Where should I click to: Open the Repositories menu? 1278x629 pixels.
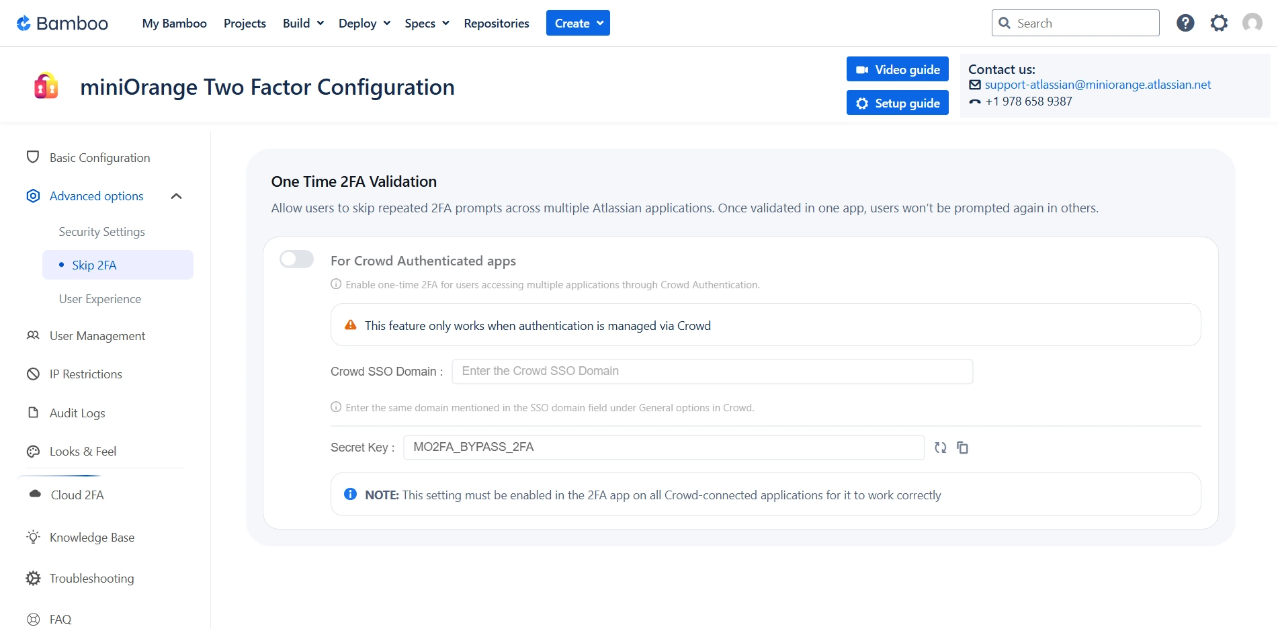496,22
